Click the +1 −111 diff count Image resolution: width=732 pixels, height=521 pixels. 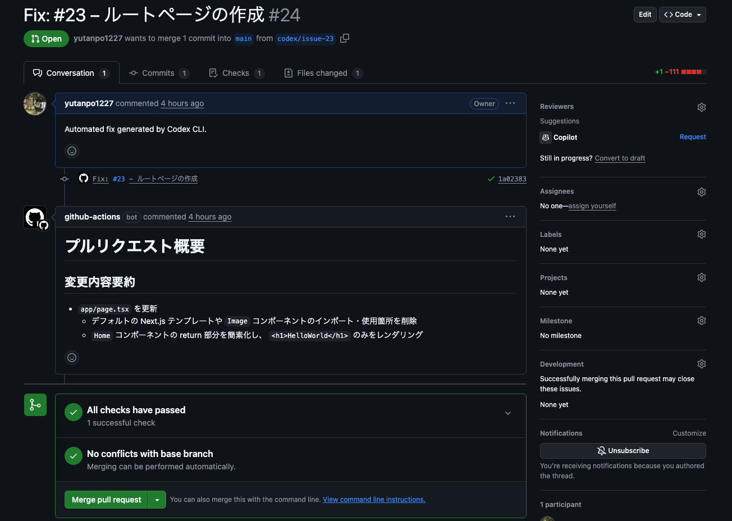(667, 72)
